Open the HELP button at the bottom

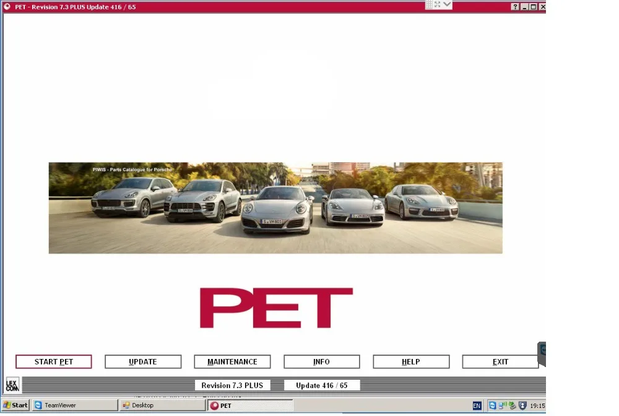coord(411,361)
